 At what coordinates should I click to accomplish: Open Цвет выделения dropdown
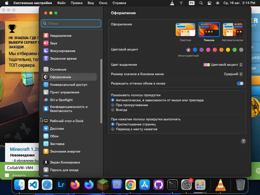(223, 65)
